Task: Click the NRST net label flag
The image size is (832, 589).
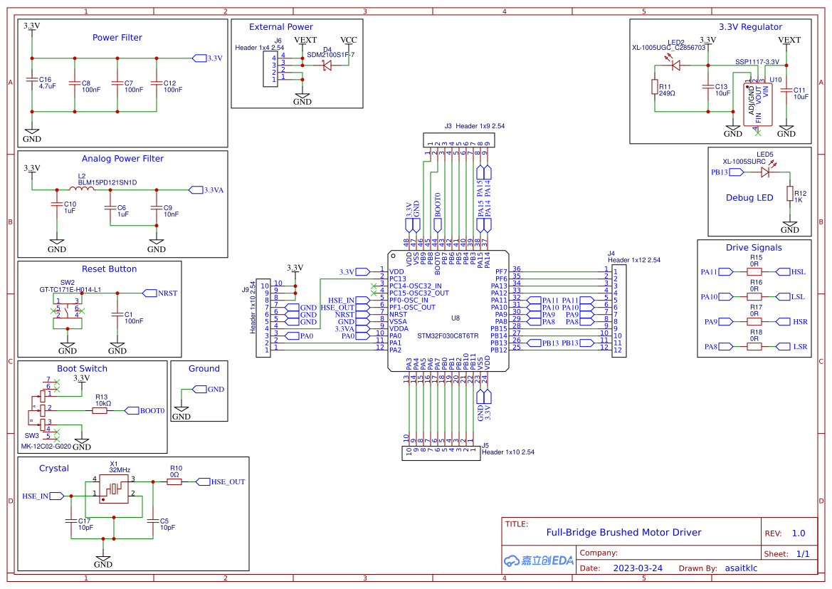Action: pos(151,293)
